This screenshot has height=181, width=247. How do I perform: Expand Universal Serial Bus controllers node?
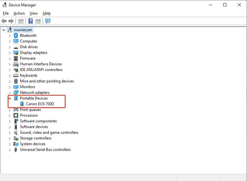tap(10, 150)
